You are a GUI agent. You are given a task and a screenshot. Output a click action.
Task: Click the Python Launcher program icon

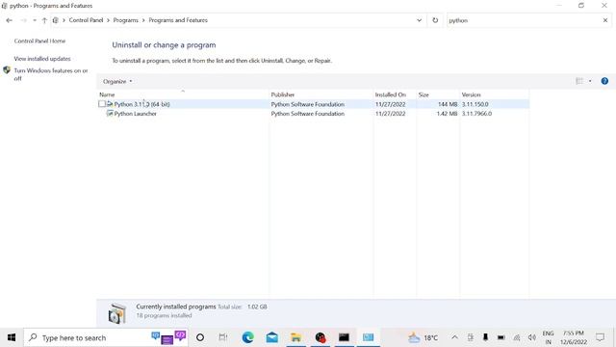pos(110,114)
